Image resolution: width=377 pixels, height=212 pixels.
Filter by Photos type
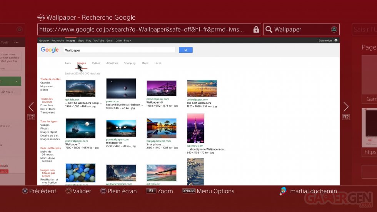point(45,129)
